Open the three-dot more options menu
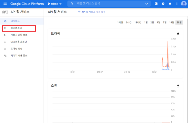 pos(177,4)
